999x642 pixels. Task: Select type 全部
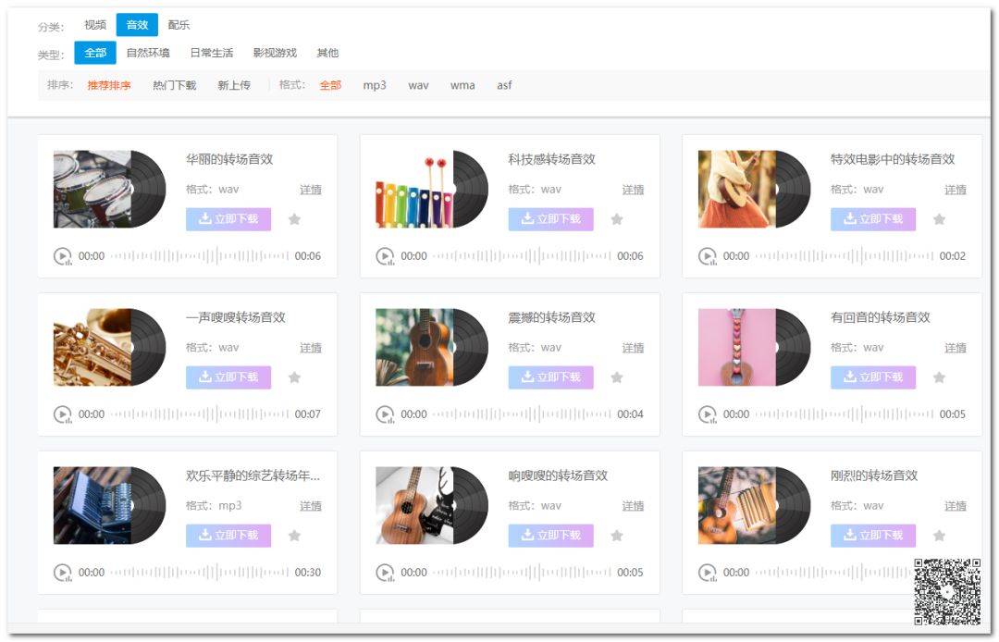[x=95, y=53]
